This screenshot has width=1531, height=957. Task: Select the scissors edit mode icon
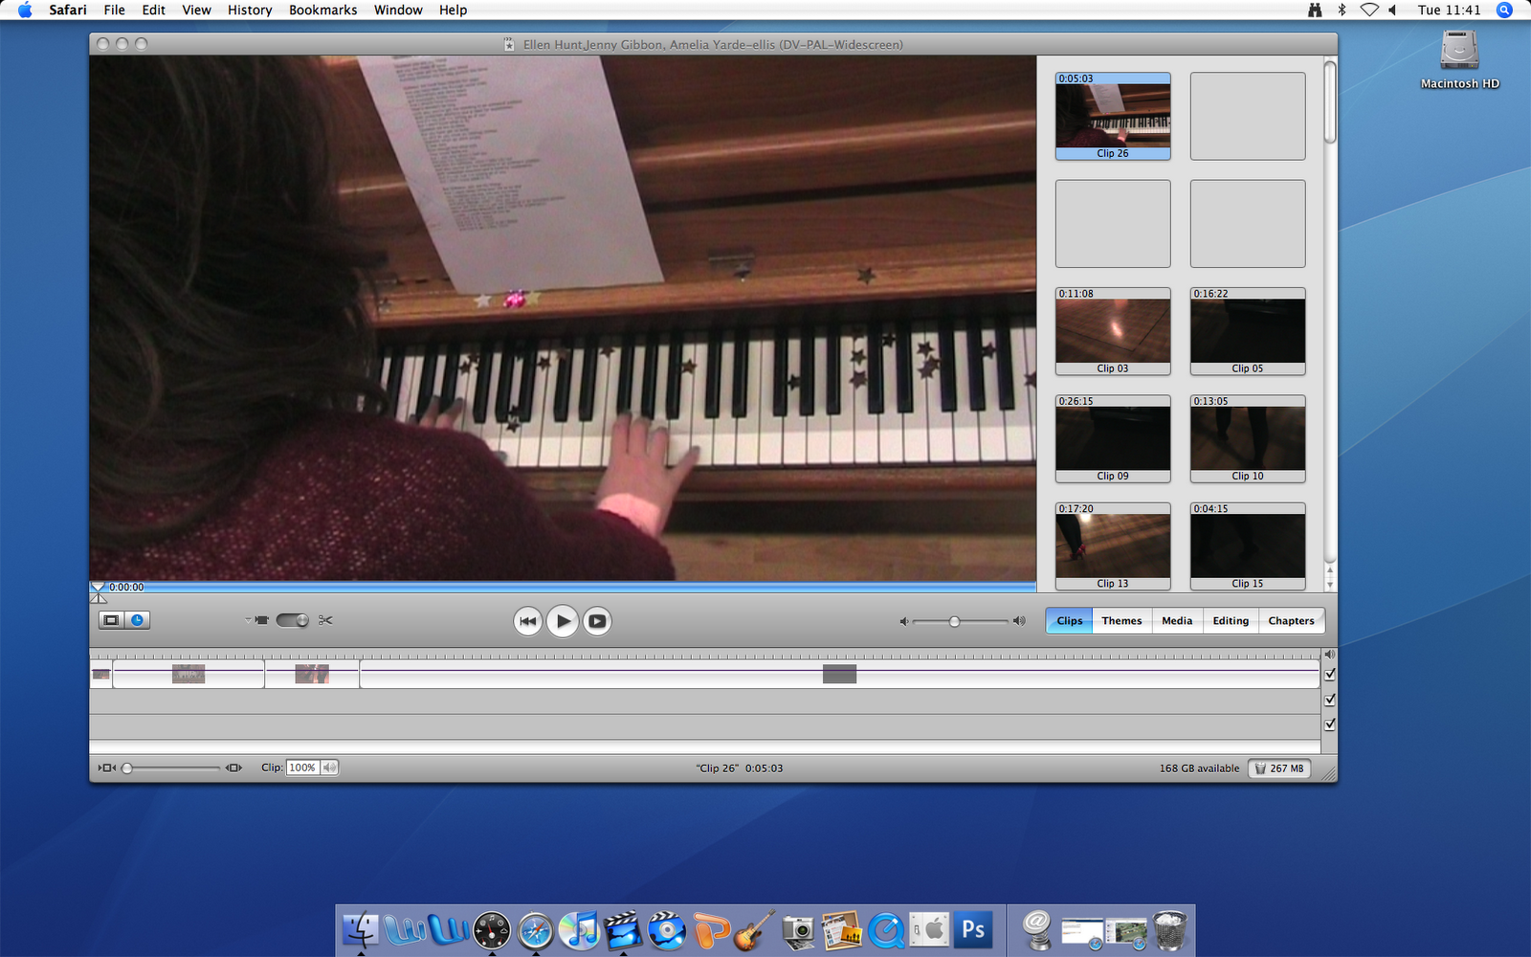click(x=325, y=620)
